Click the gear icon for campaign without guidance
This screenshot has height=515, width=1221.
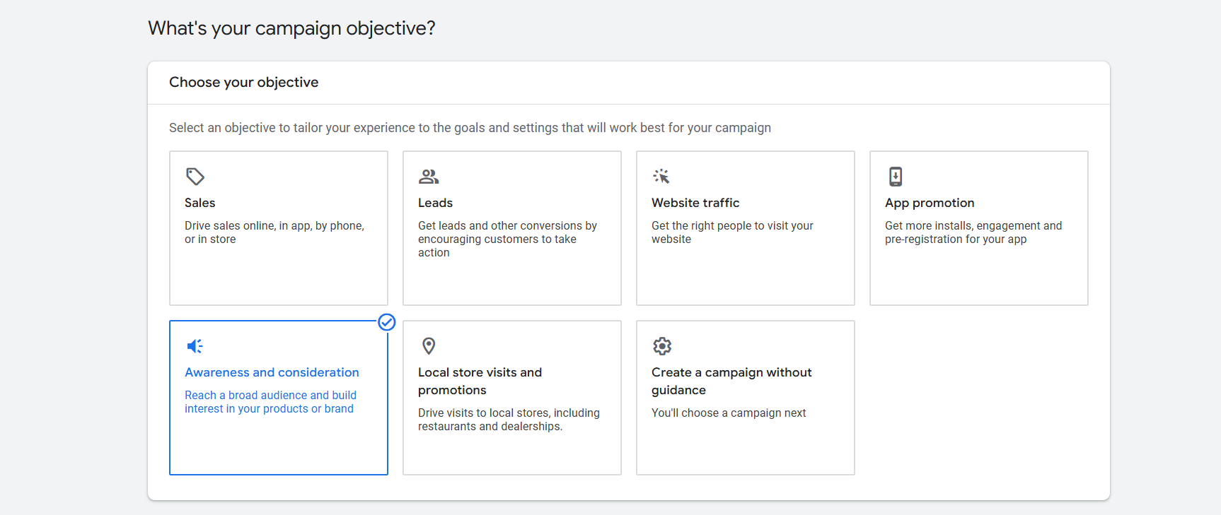tap(662, 345)
